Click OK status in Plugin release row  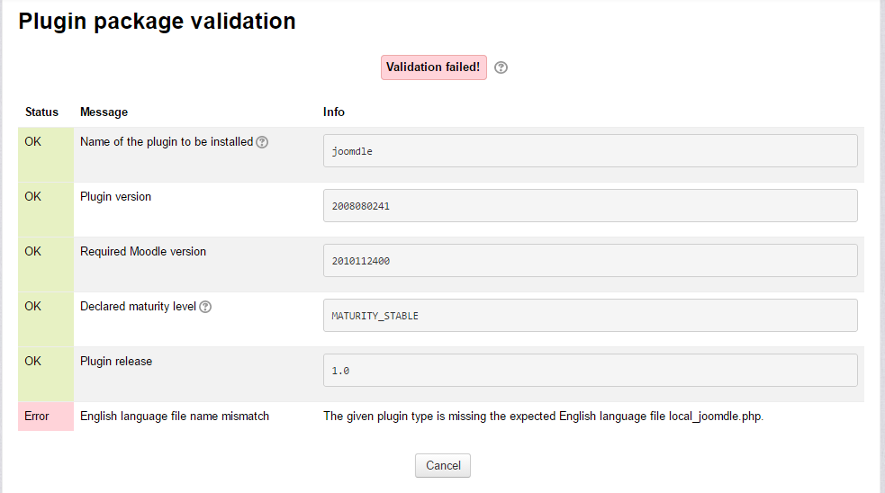click(33, 362)
